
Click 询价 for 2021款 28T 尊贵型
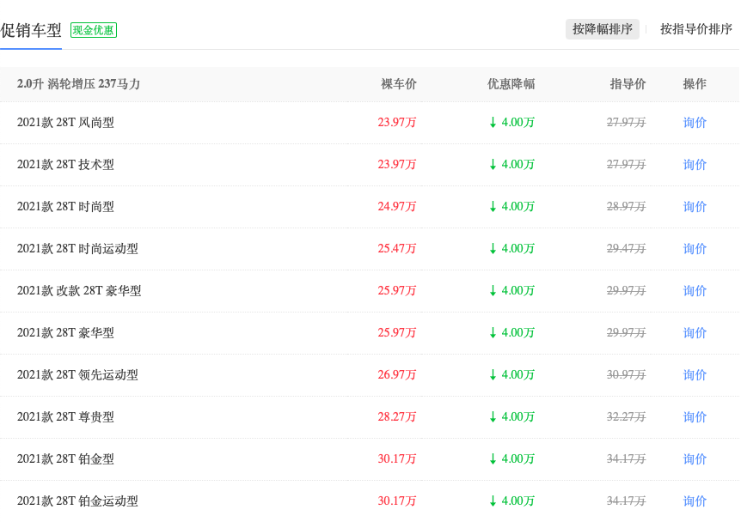click(x=695, y=417)
